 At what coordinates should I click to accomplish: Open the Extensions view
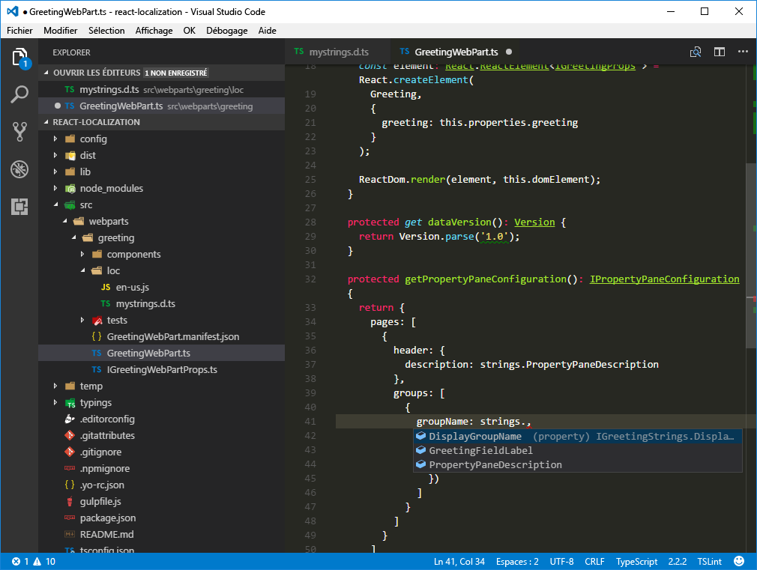point(19,207)
